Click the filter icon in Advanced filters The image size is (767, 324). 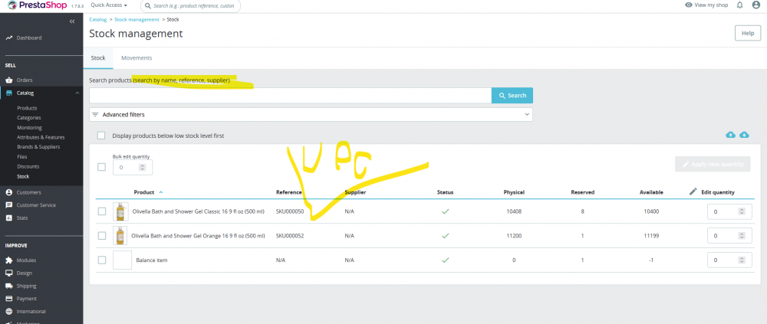(x=95, y=115)
